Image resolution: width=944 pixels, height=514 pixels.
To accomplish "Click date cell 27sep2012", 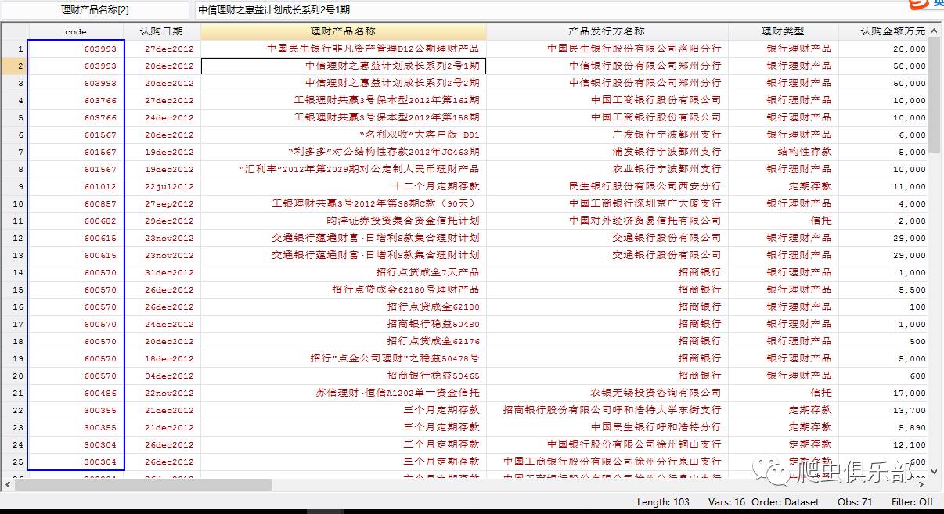I will click(x=162, y=203).
